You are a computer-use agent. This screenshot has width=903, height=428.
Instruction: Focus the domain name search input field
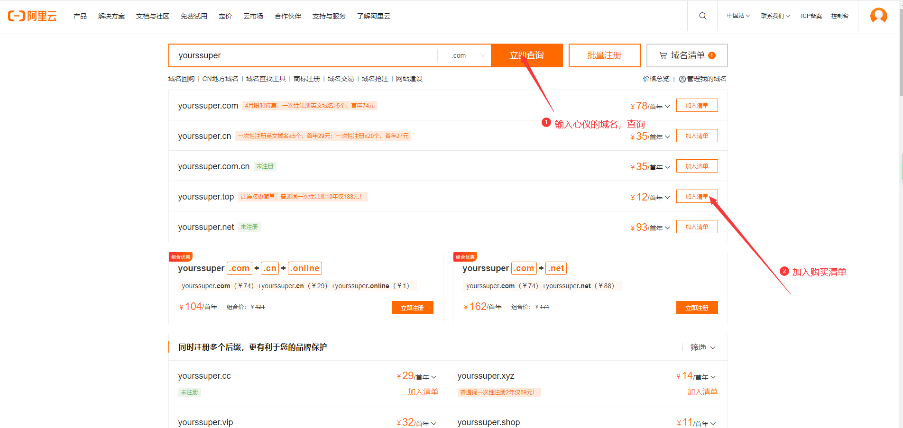[304, 55]
